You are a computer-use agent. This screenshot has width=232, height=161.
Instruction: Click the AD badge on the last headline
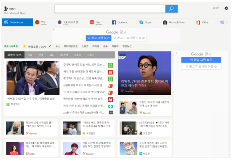point(111,113)
